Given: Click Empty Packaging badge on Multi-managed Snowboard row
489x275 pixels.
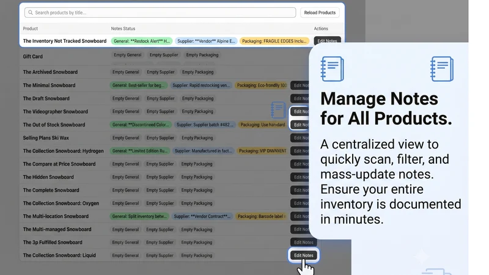Looking at the screenshot, I should pyautogui.click(x=197, y=230).
